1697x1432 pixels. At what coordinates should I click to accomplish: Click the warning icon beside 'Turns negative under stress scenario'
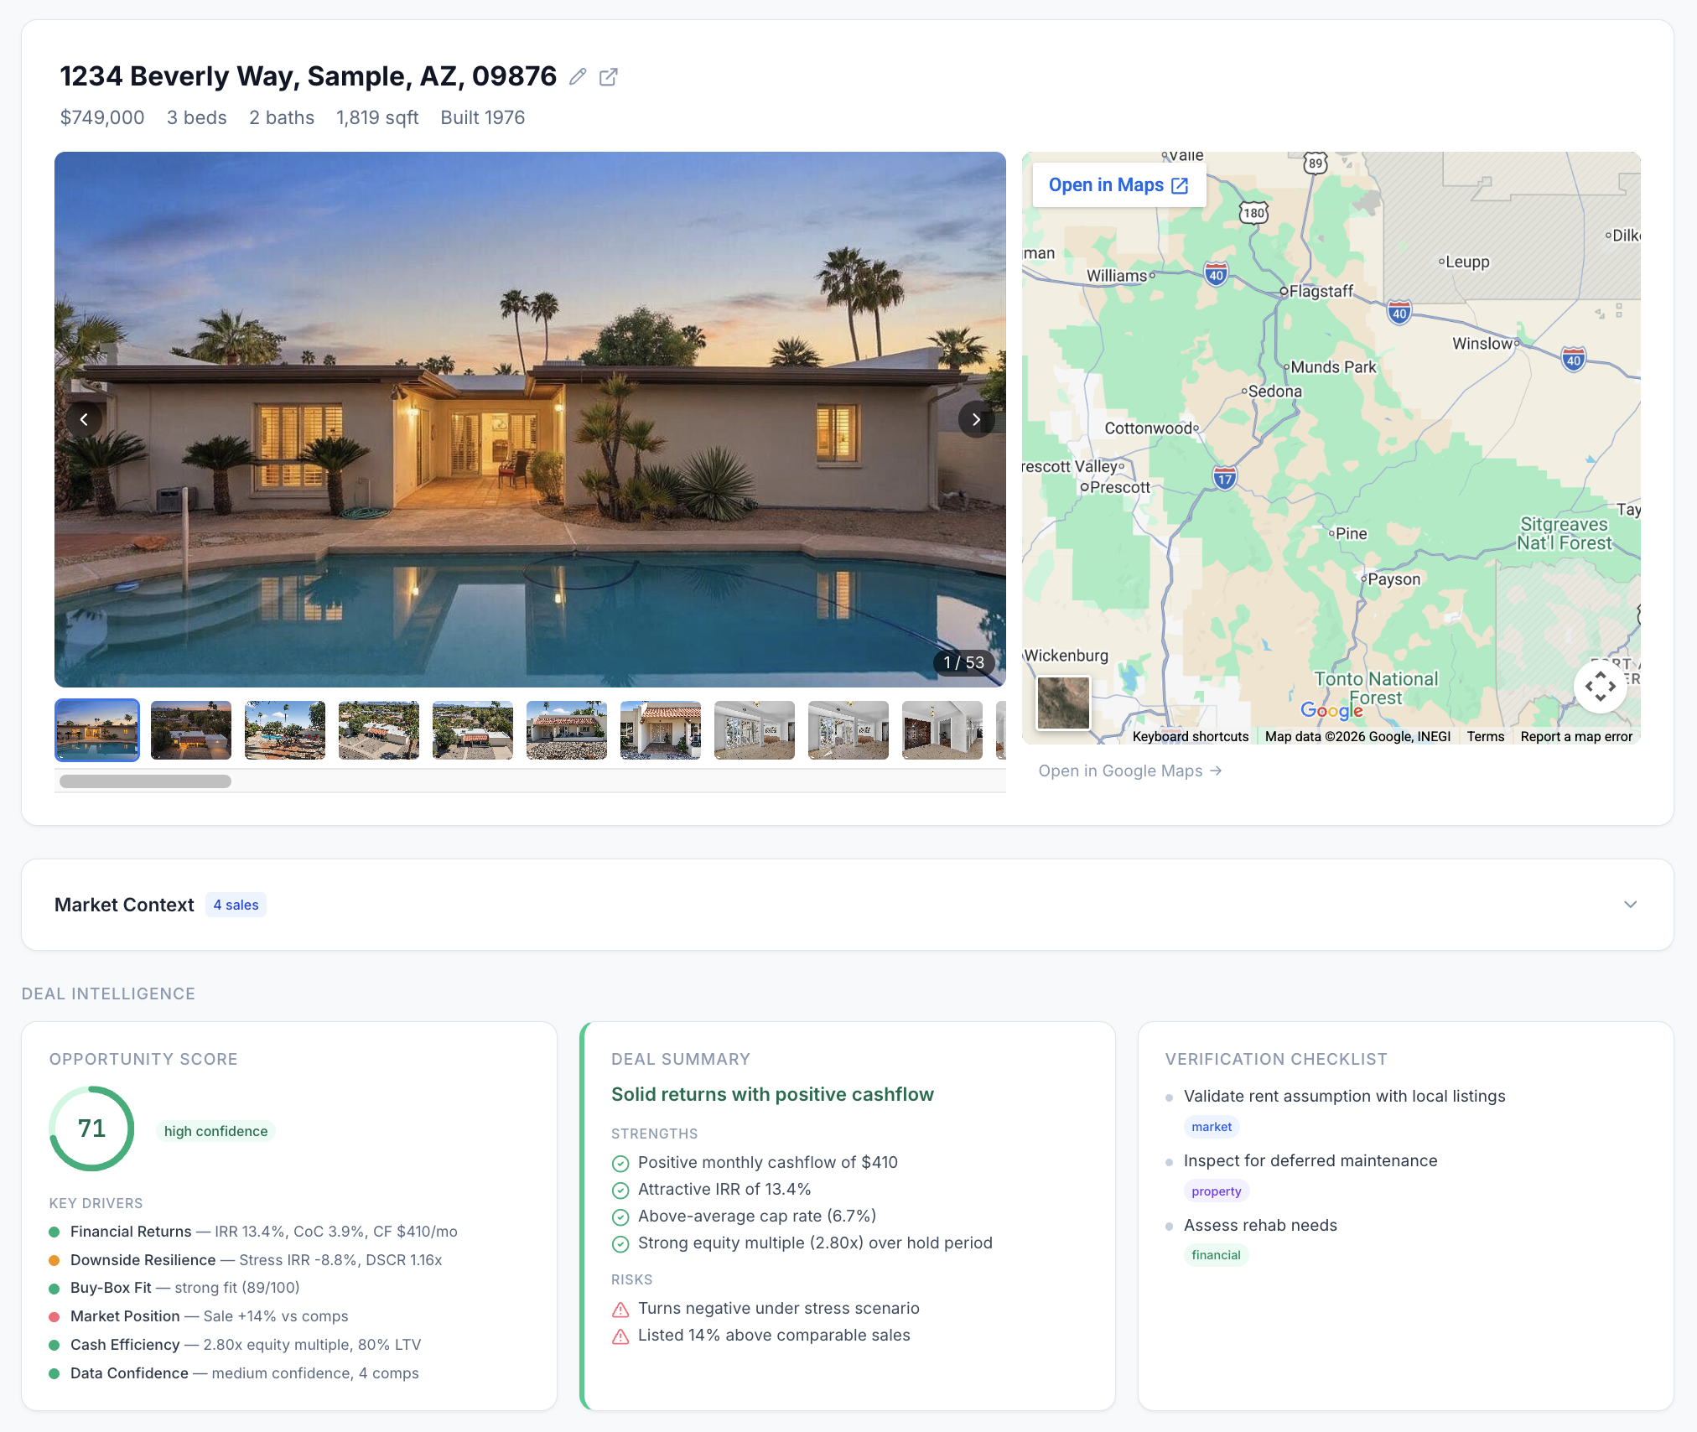tap(620, 1308)
